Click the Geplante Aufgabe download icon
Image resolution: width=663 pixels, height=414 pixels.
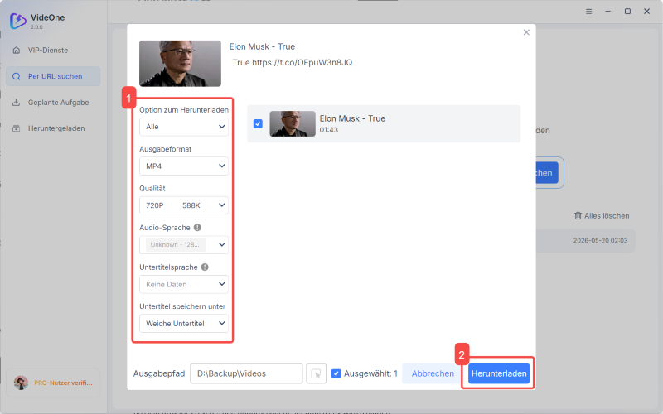(x=17, y=103)
